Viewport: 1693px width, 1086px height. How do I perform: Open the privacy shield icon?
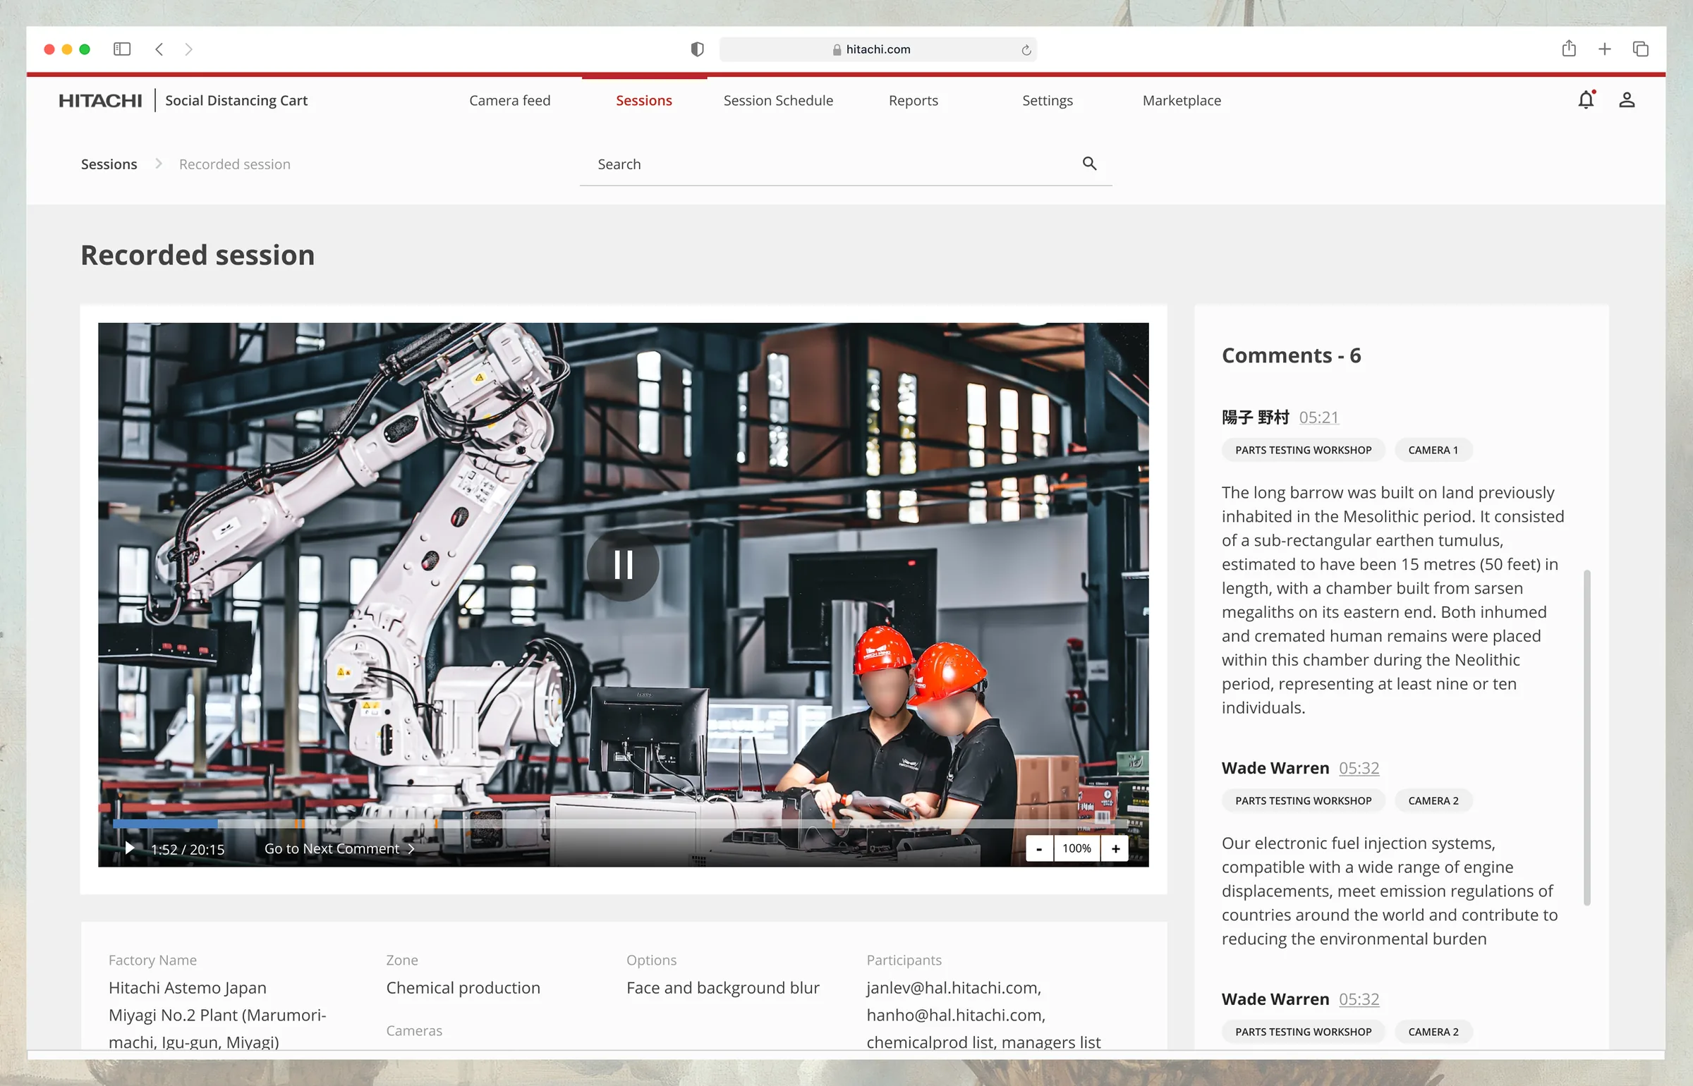697,49
